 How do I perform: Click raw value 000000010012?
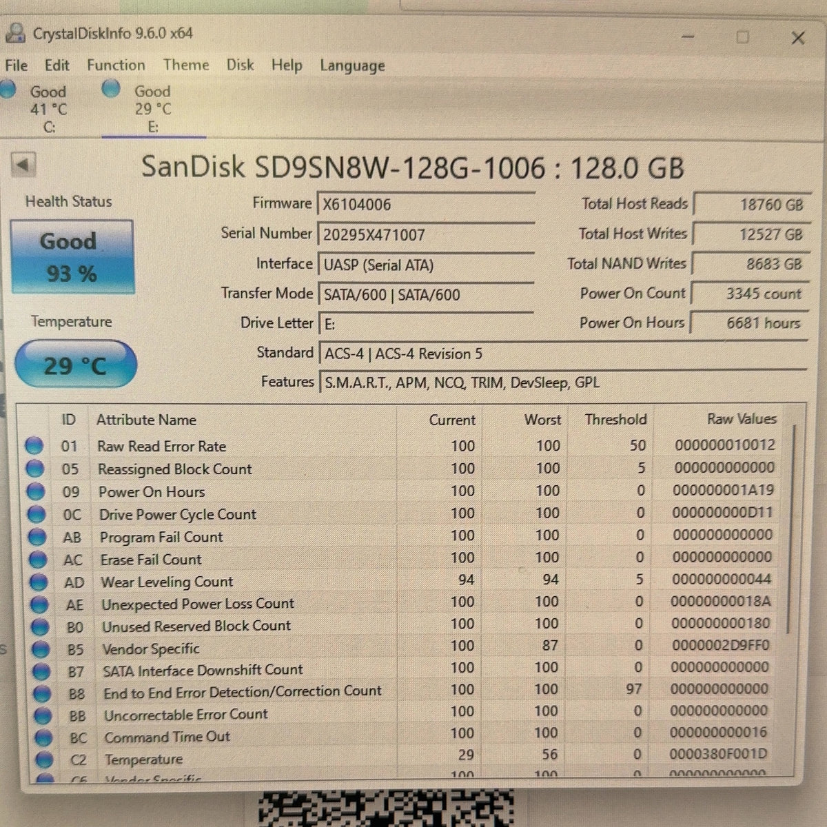coord(724,445)
